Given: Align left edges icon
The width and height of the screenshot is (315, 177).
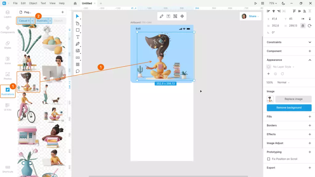Looking at the screenshot, I should 268,11.
